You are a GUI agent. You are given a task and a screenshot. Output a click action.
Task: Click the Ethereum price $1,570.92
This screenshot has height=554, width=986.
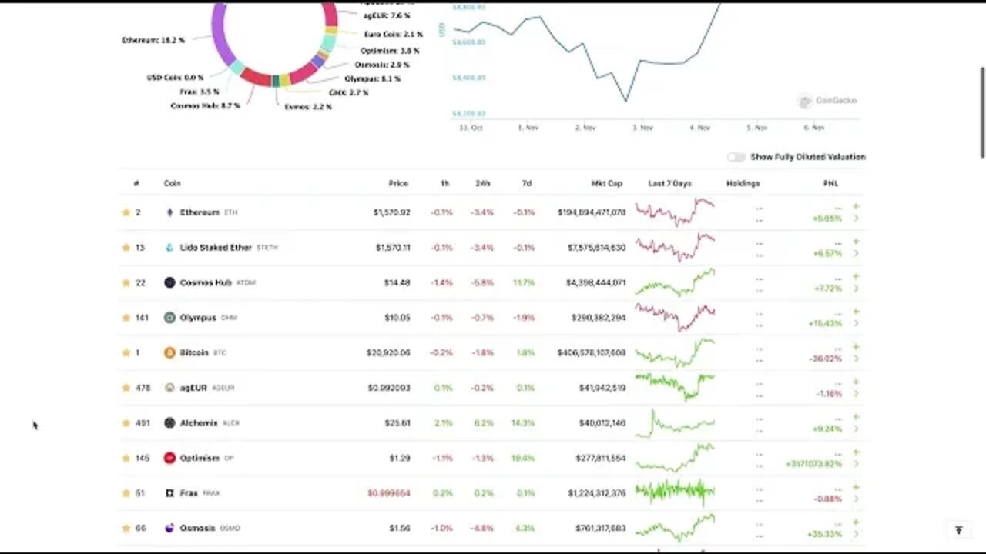coord(391,212)
